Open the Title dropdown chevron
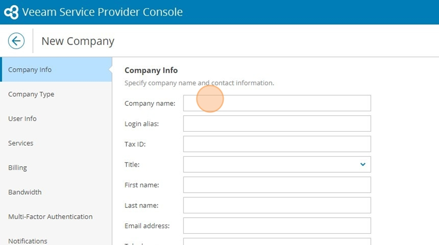Viewport: 439px width, 245px height. tap(362, 164)
